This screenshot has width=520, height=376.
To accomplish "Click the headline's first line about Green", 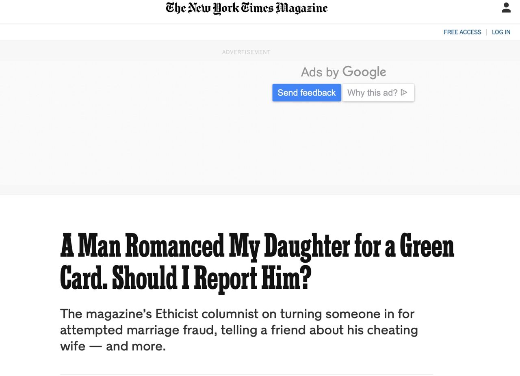I will click(257, 246).
